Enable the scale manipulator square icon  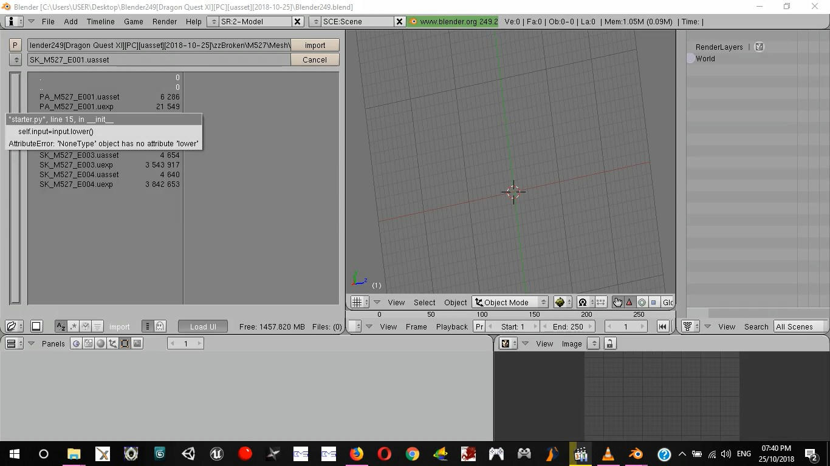coord(654,302)
